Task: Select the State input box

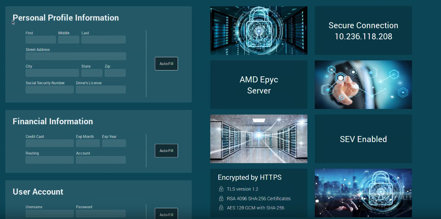Action: click(x=92, y=73)
